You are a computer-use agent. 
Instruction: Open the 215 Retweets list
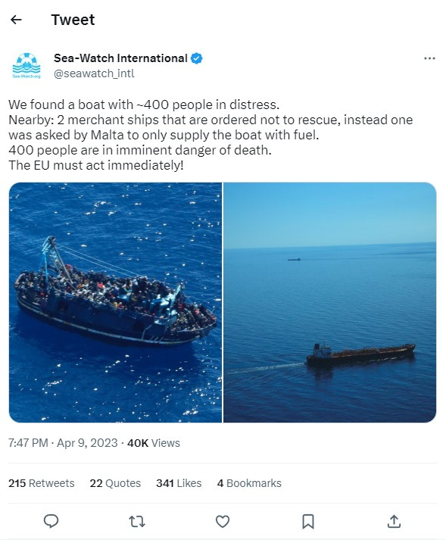pyautogui.click(x=42, y=483)
